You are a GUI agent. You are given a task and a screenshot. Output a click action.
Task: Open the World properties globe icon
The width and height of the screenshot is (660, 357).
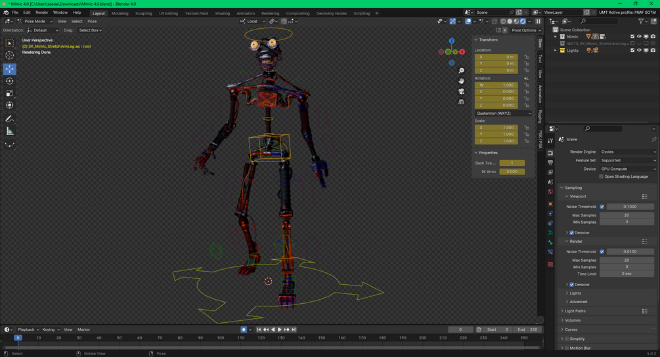click(550, 192)
